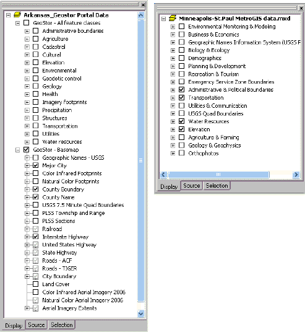
Task: Select Emergency Service Zone Boundaries name
Action: tap(231, 82)
